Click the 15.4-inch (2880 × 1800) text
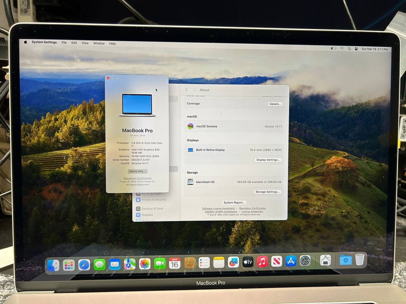 (265, 150)
